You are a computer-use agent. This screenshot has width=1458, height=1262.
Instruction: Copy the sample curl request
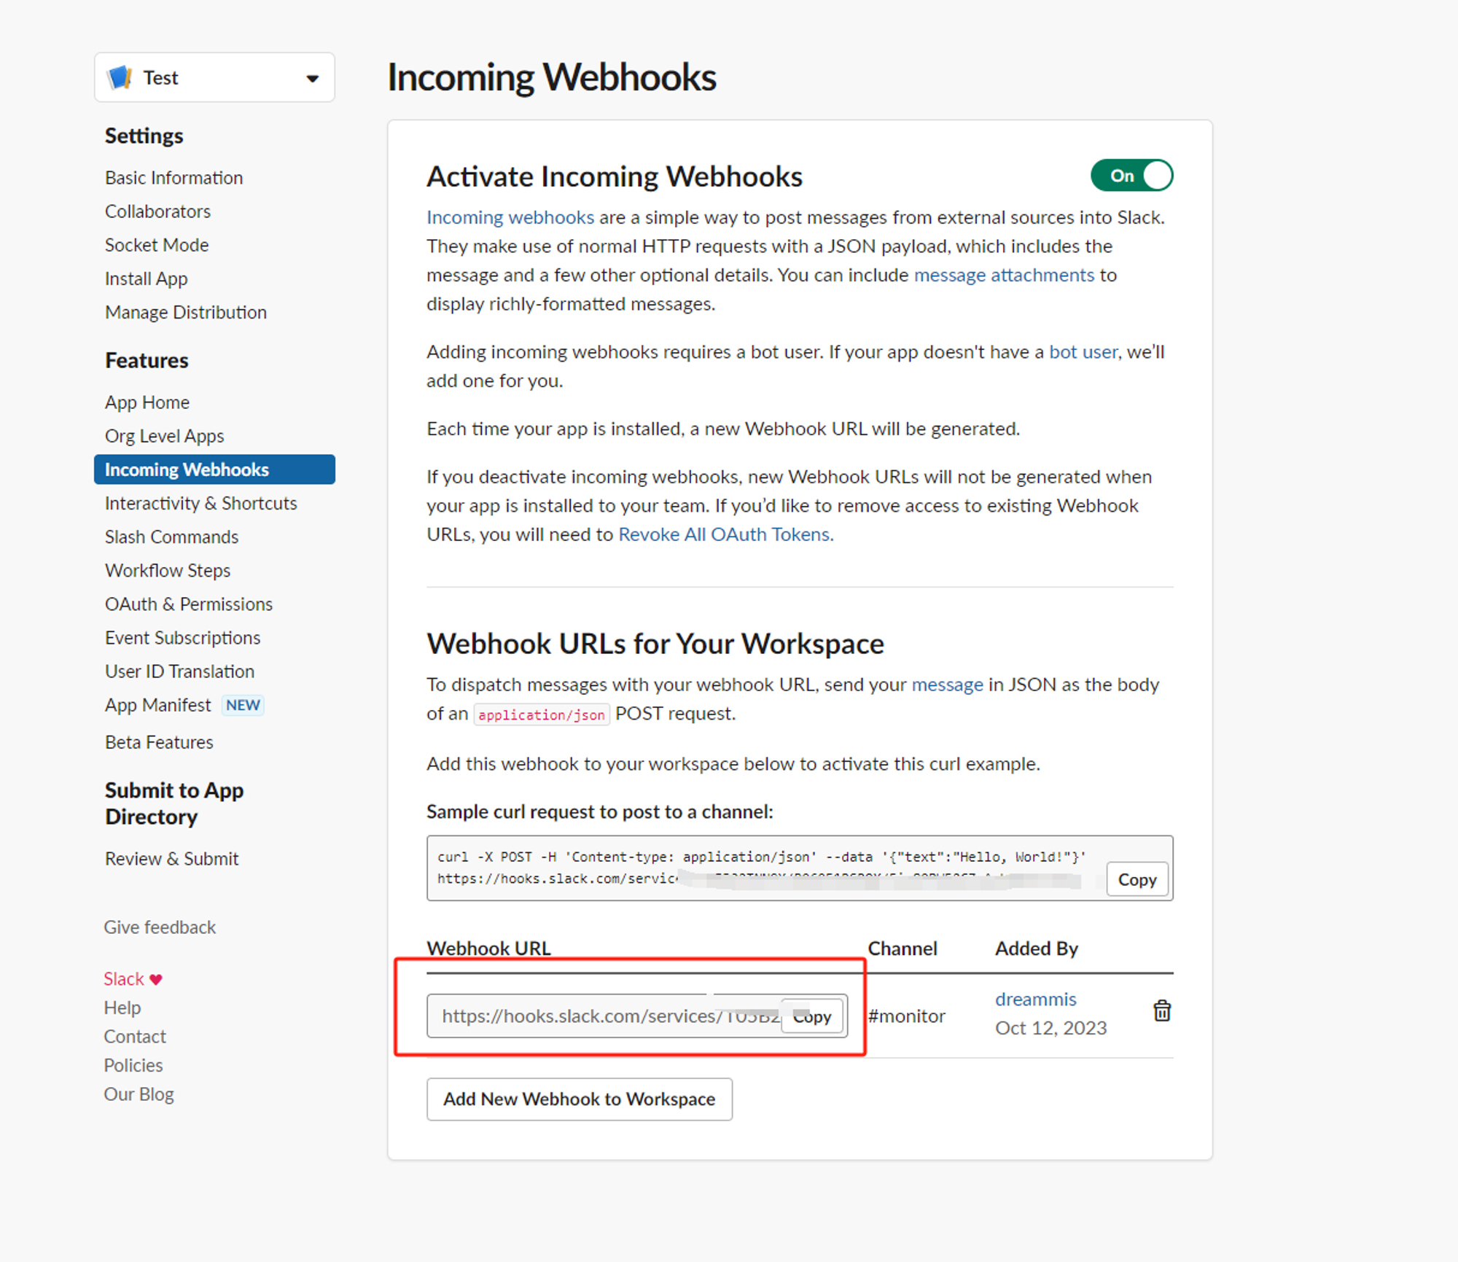(x=1136, y=879)
